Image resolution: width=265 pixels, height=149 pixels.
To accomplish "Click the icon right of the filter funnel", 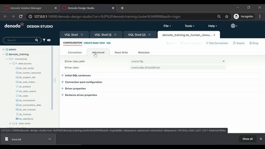I will (49, 40).
